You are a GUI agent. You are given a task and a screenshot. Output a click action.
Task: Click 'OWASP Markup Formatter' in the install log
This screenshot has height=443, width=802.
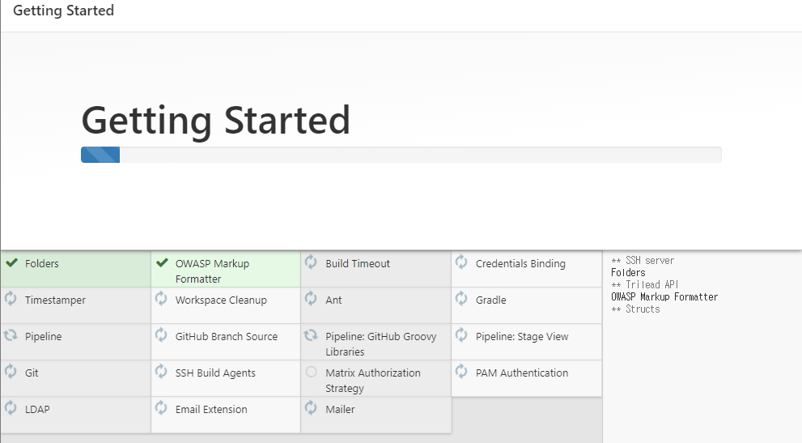click(x=664, y=297)
